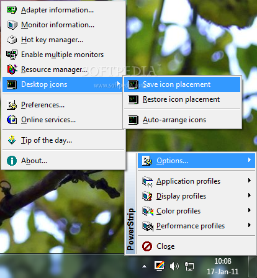Click the Tip of the day icon
257x278 pixels.
pos(12,140)
